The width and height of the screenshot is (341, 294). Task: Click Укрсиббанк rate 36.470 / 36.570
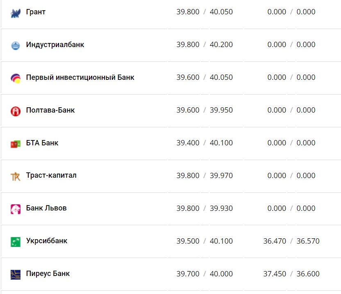click(x=291, y=241)
